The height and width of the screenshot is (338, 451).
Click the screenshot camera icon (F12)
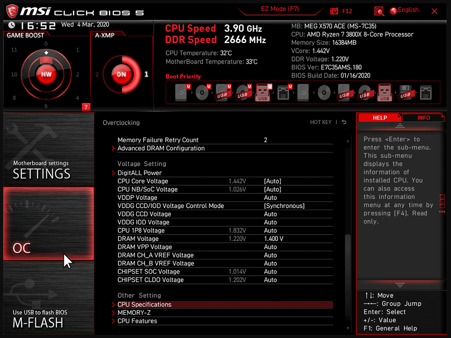tap(334, 11)
